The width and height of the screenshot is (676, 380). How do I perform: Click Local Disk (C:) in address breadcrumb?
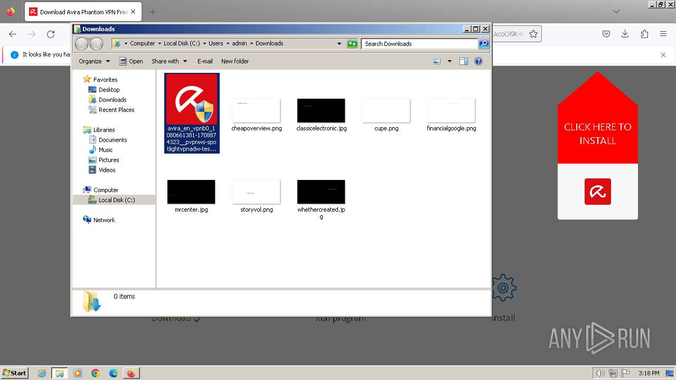pos(182,44)
